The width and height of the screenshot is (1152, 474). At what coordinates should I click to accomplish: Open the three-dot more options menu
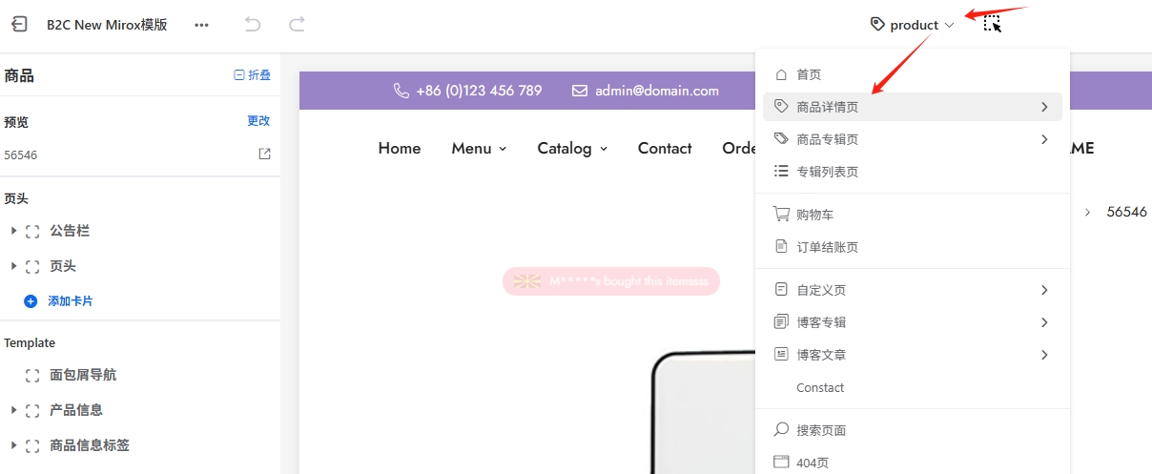(x=201, y=25)
